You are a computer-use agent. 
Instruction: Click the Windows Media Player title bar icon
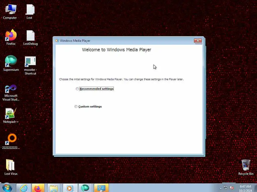pyautogui.click(x=57, y=41)
